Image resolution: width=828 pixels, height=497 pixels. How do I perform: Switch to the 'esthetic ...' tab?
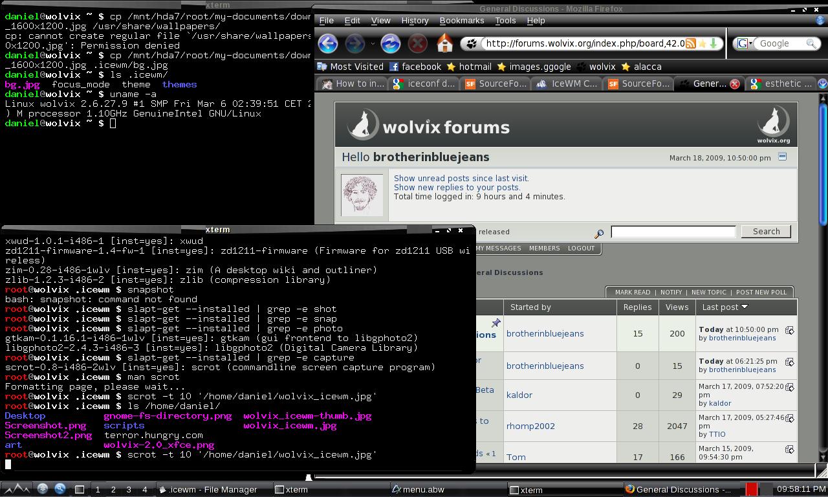pyautogui.click(x=781, y=83)
